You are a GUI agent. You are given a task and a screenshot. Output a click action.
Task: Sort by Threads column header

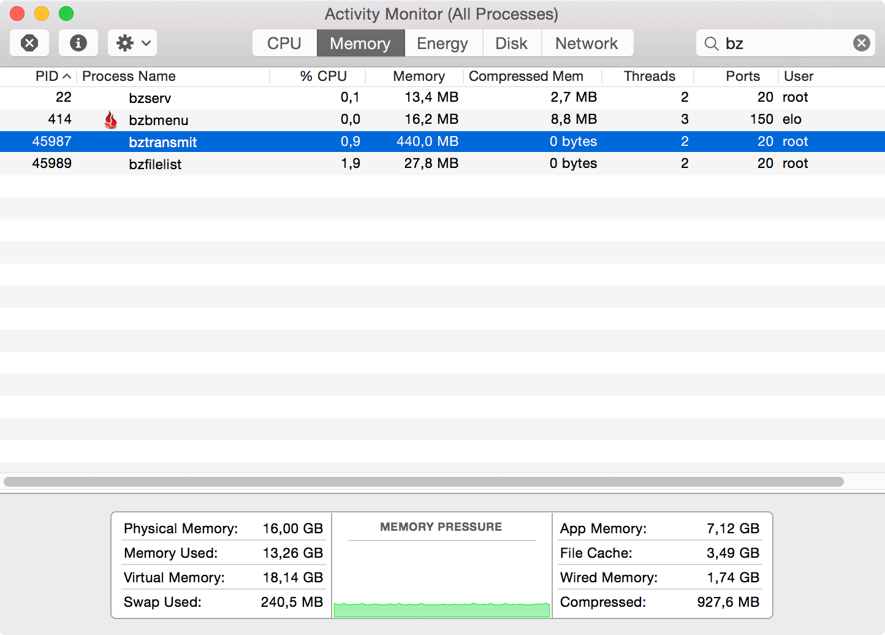tap(649, 76)
